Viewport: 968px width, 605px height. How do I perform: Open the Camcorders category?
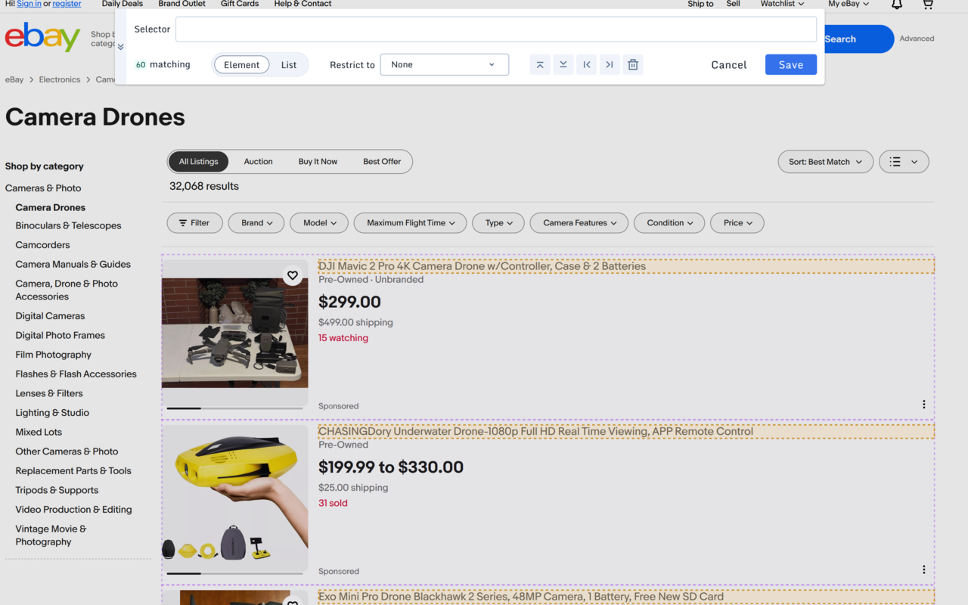(42, 245)
